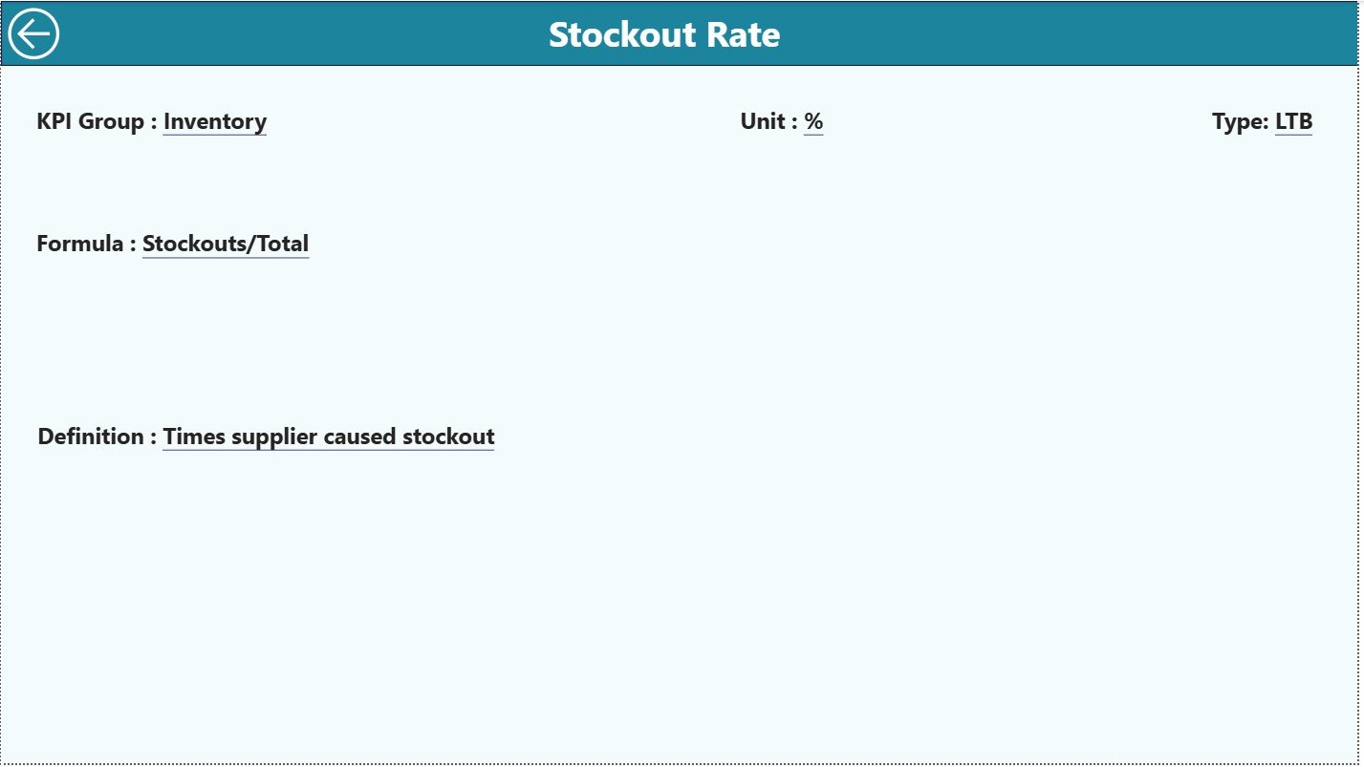Click the LTB type value

tap(1292, 121)
